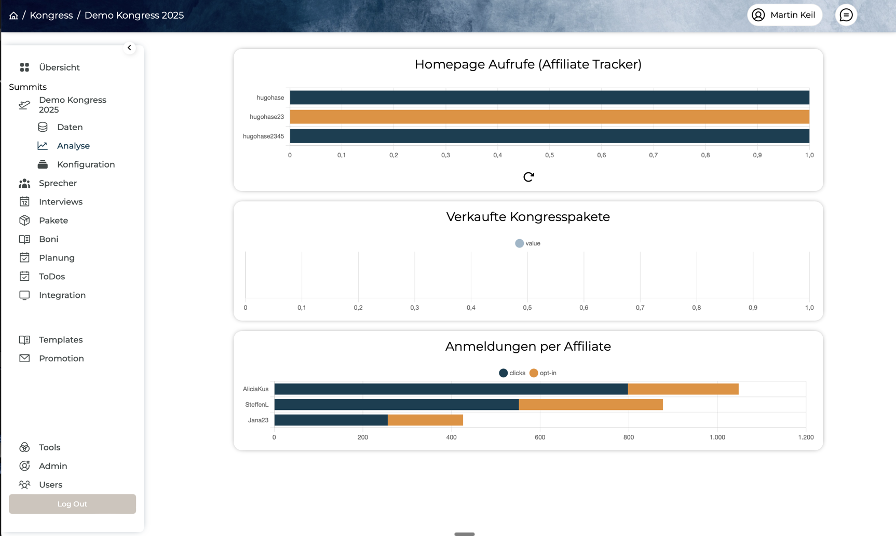
Task: Click the home icon in breadcrumb
Action: click(13, 16)
